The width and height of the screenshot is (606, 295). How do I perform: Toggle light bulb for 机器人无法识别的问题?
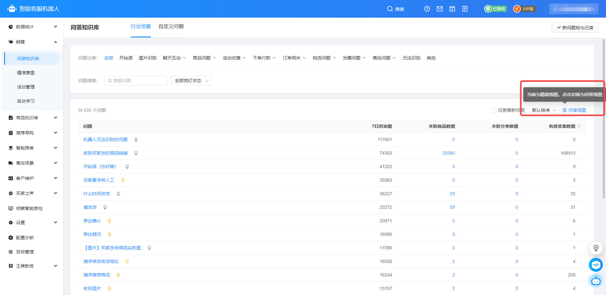pyautogui.click(x=136, y=139)
